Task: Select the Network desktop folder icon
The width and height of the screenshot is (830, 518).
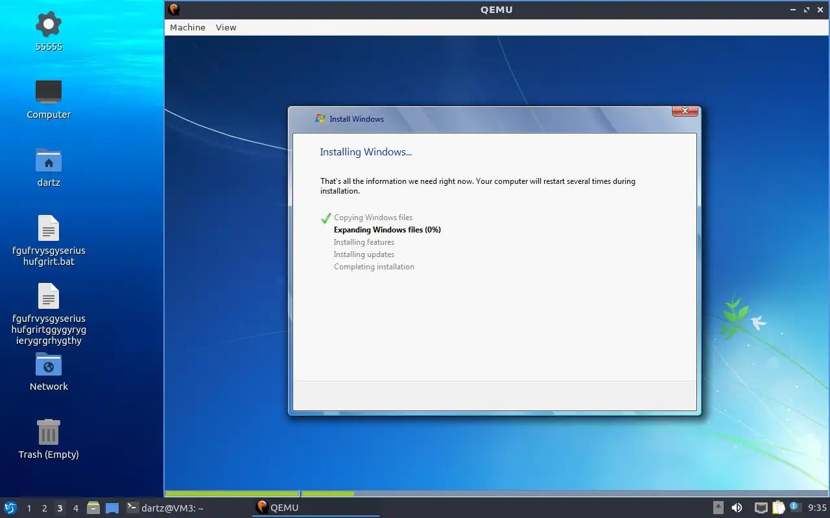Action: 49,364
